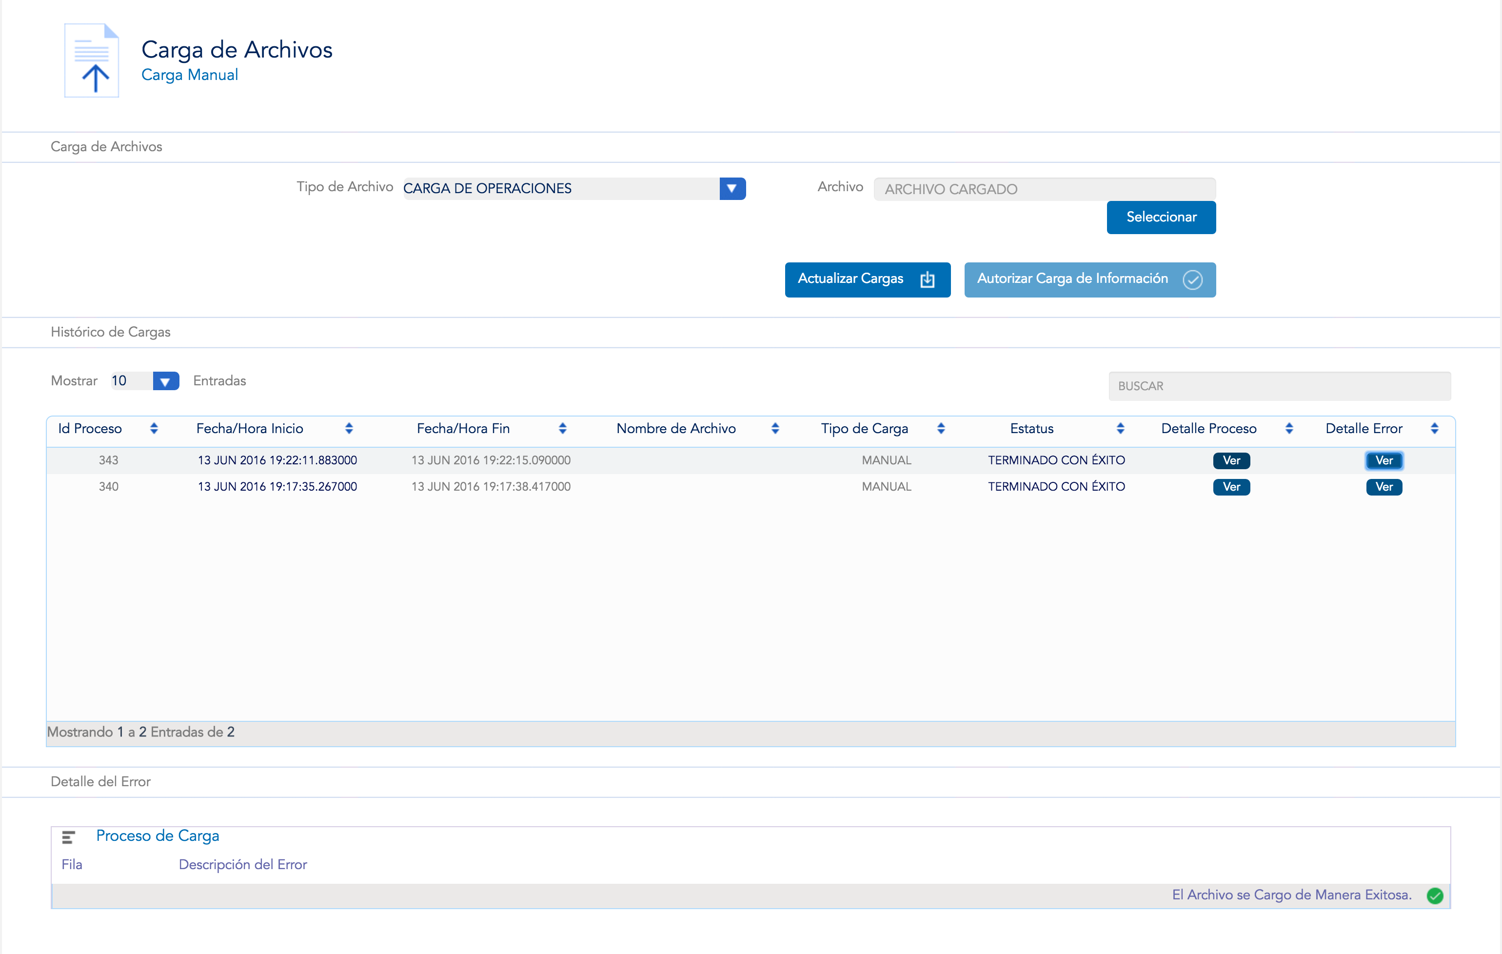The width and height of the screenshot is (1502, 954).
Task: Click end time 19:17:38.417000 cell
Action: pyautogui.click(x=491, y=487)
